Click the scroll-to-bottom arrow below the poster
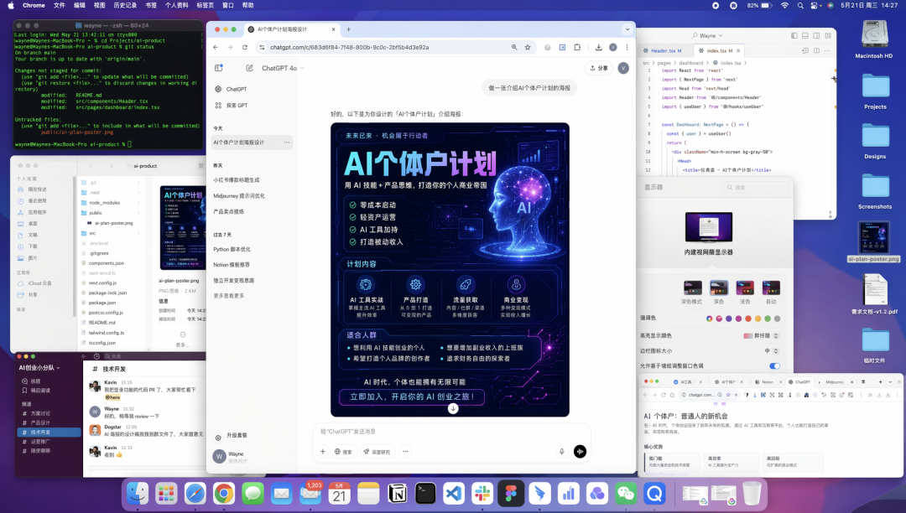This screenshot has width=906, height=513. click(453, 408)
